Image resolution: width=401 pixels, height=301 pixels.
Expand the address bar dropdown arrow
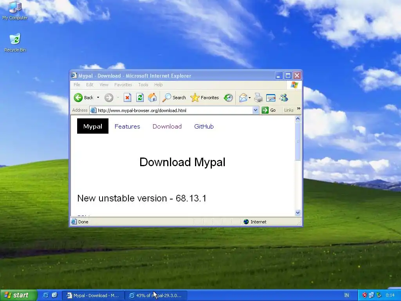(x=255, y=110)
